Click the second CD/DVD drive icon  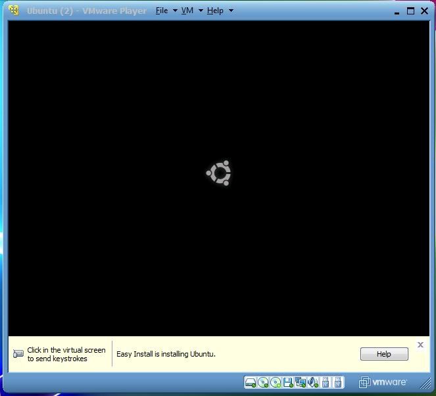pos(276,382)
